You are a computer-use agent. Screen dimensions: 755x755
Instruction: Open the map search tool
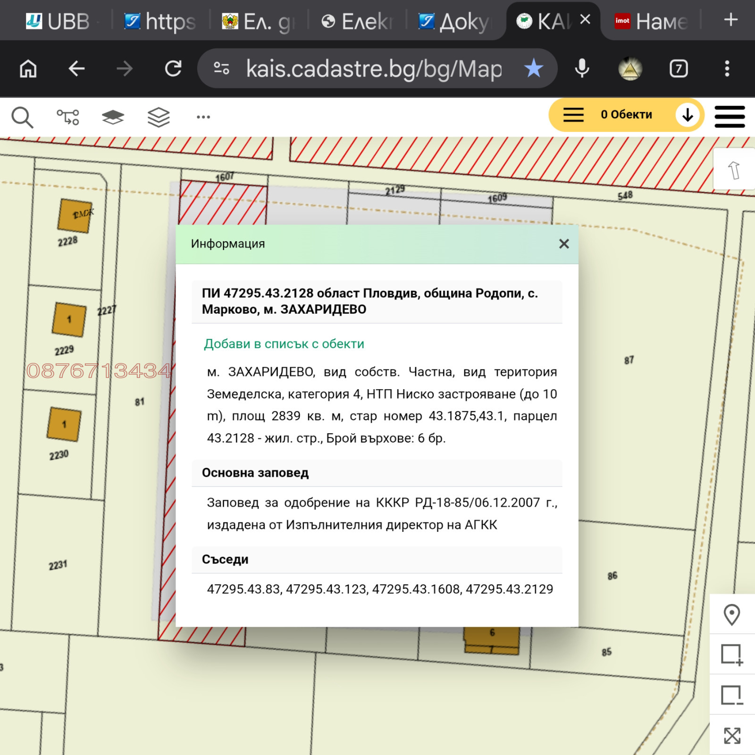22,117
